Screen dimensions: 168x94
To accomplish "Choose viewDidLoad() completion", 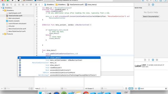I will click(59, 68).
